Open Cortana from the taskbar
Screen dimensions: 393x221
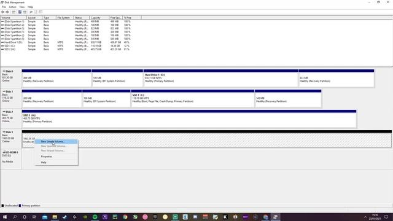(25, 217)
